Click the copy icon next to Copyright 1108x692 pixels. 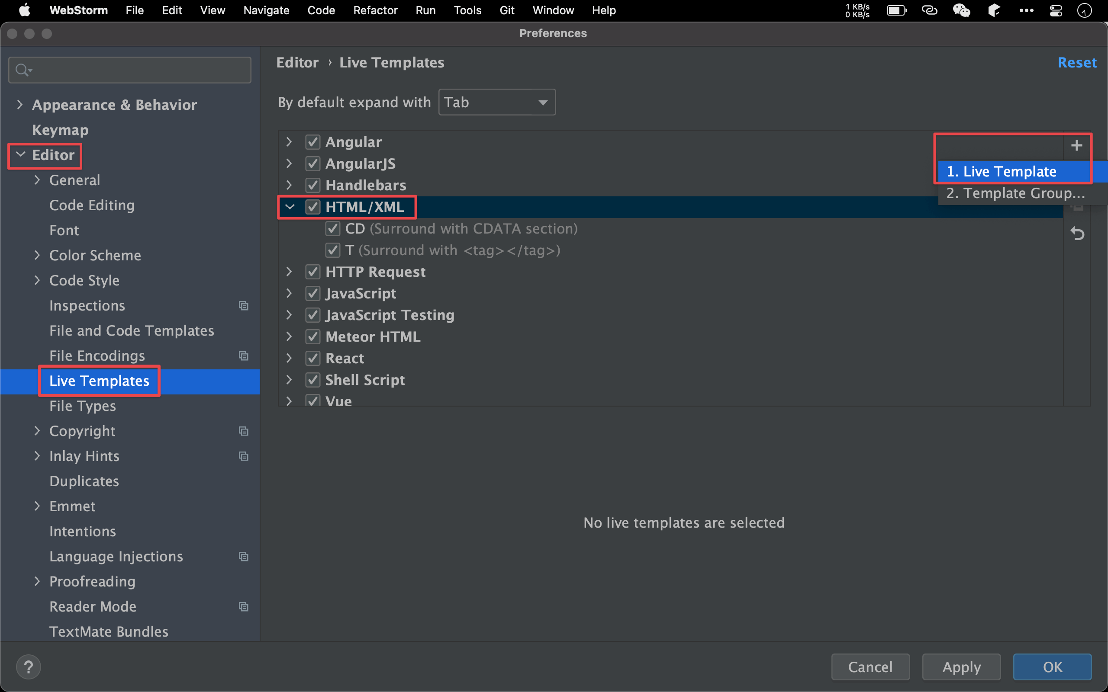tap(243, 431)
